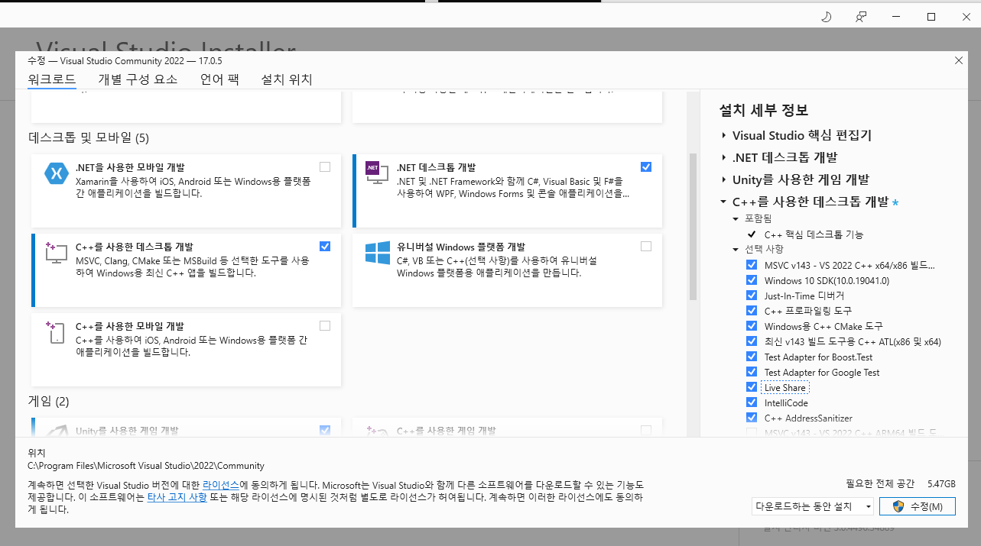
Task: Open the 라이선스 link
Action: pyautogui.click(x=221, y=485)
